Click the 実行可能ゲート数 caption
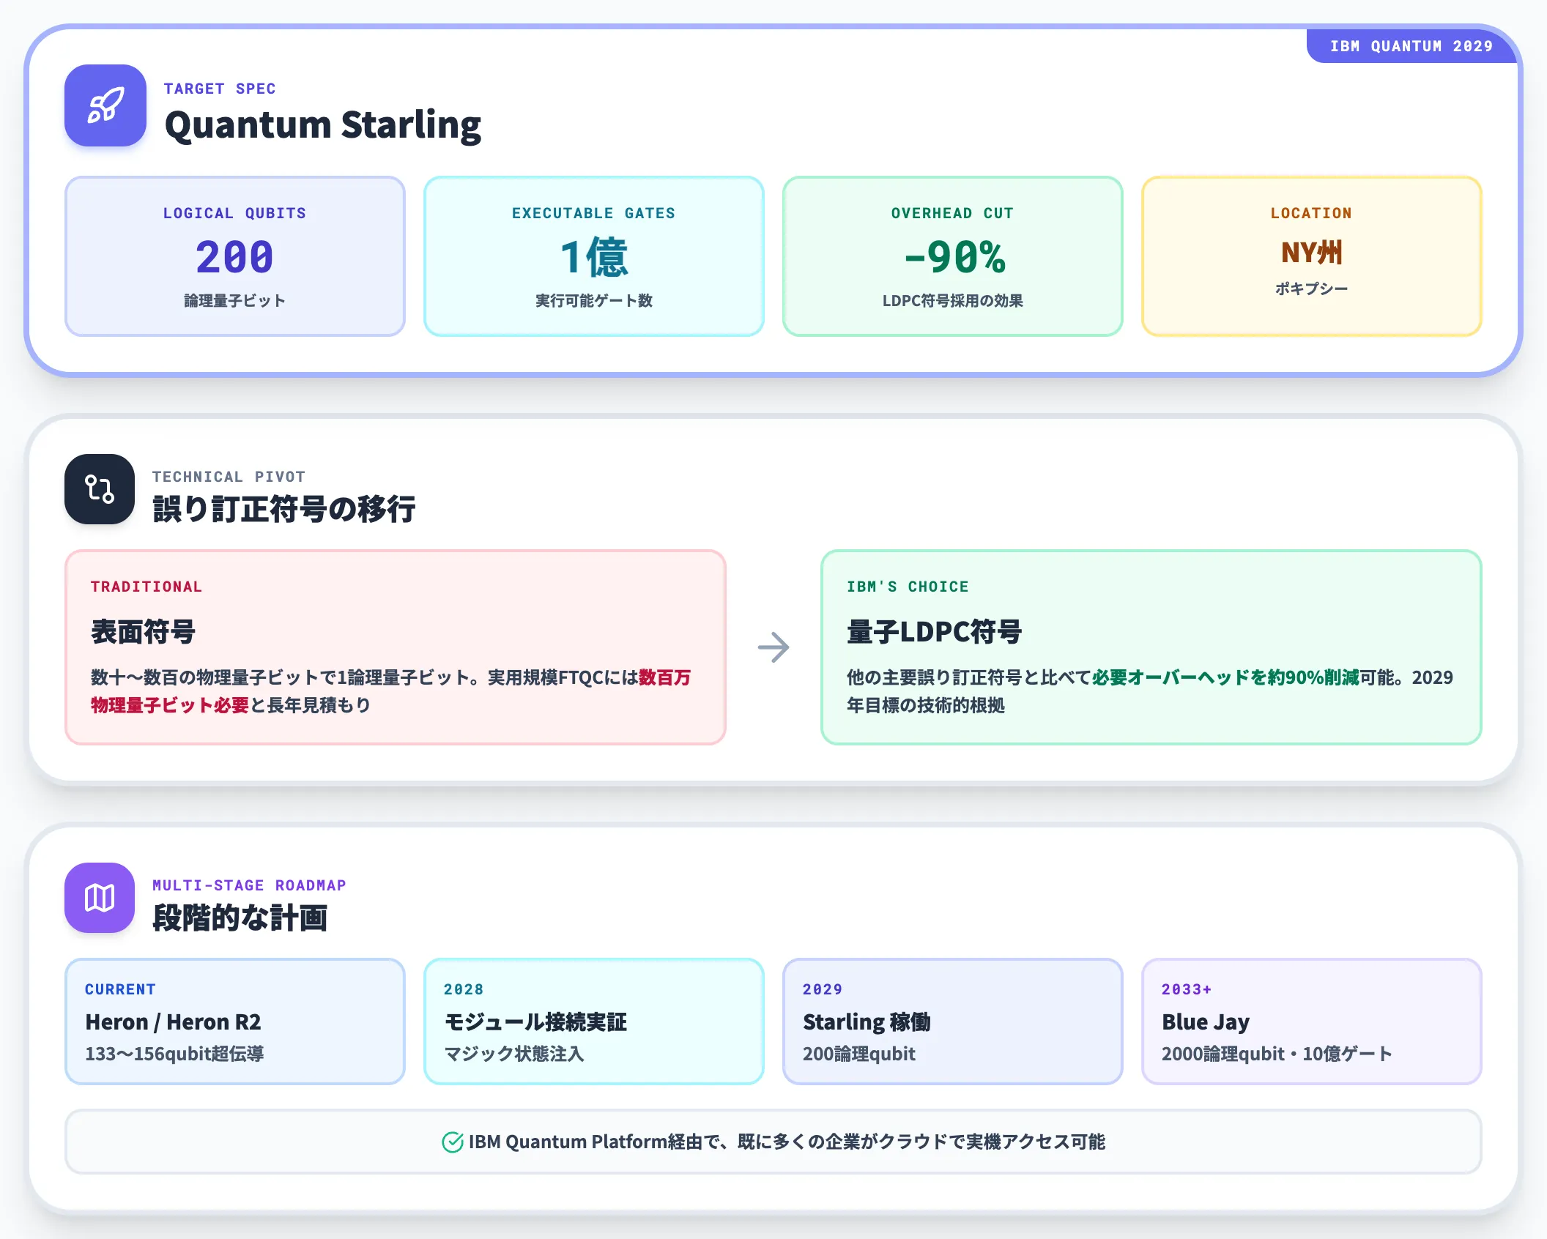The image size is (1547, 1239). (x=594, y=300)
